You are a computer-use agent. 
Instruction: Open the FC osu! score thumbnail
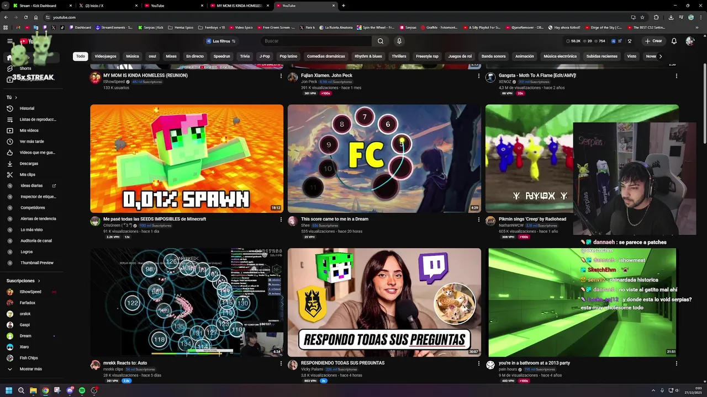pyautogui.click(x=384, y=159)
